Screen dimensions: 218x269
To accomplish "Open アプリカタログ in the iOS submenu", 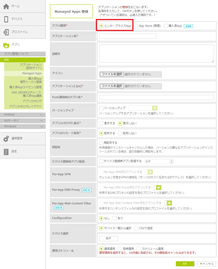I will point(32,101).
